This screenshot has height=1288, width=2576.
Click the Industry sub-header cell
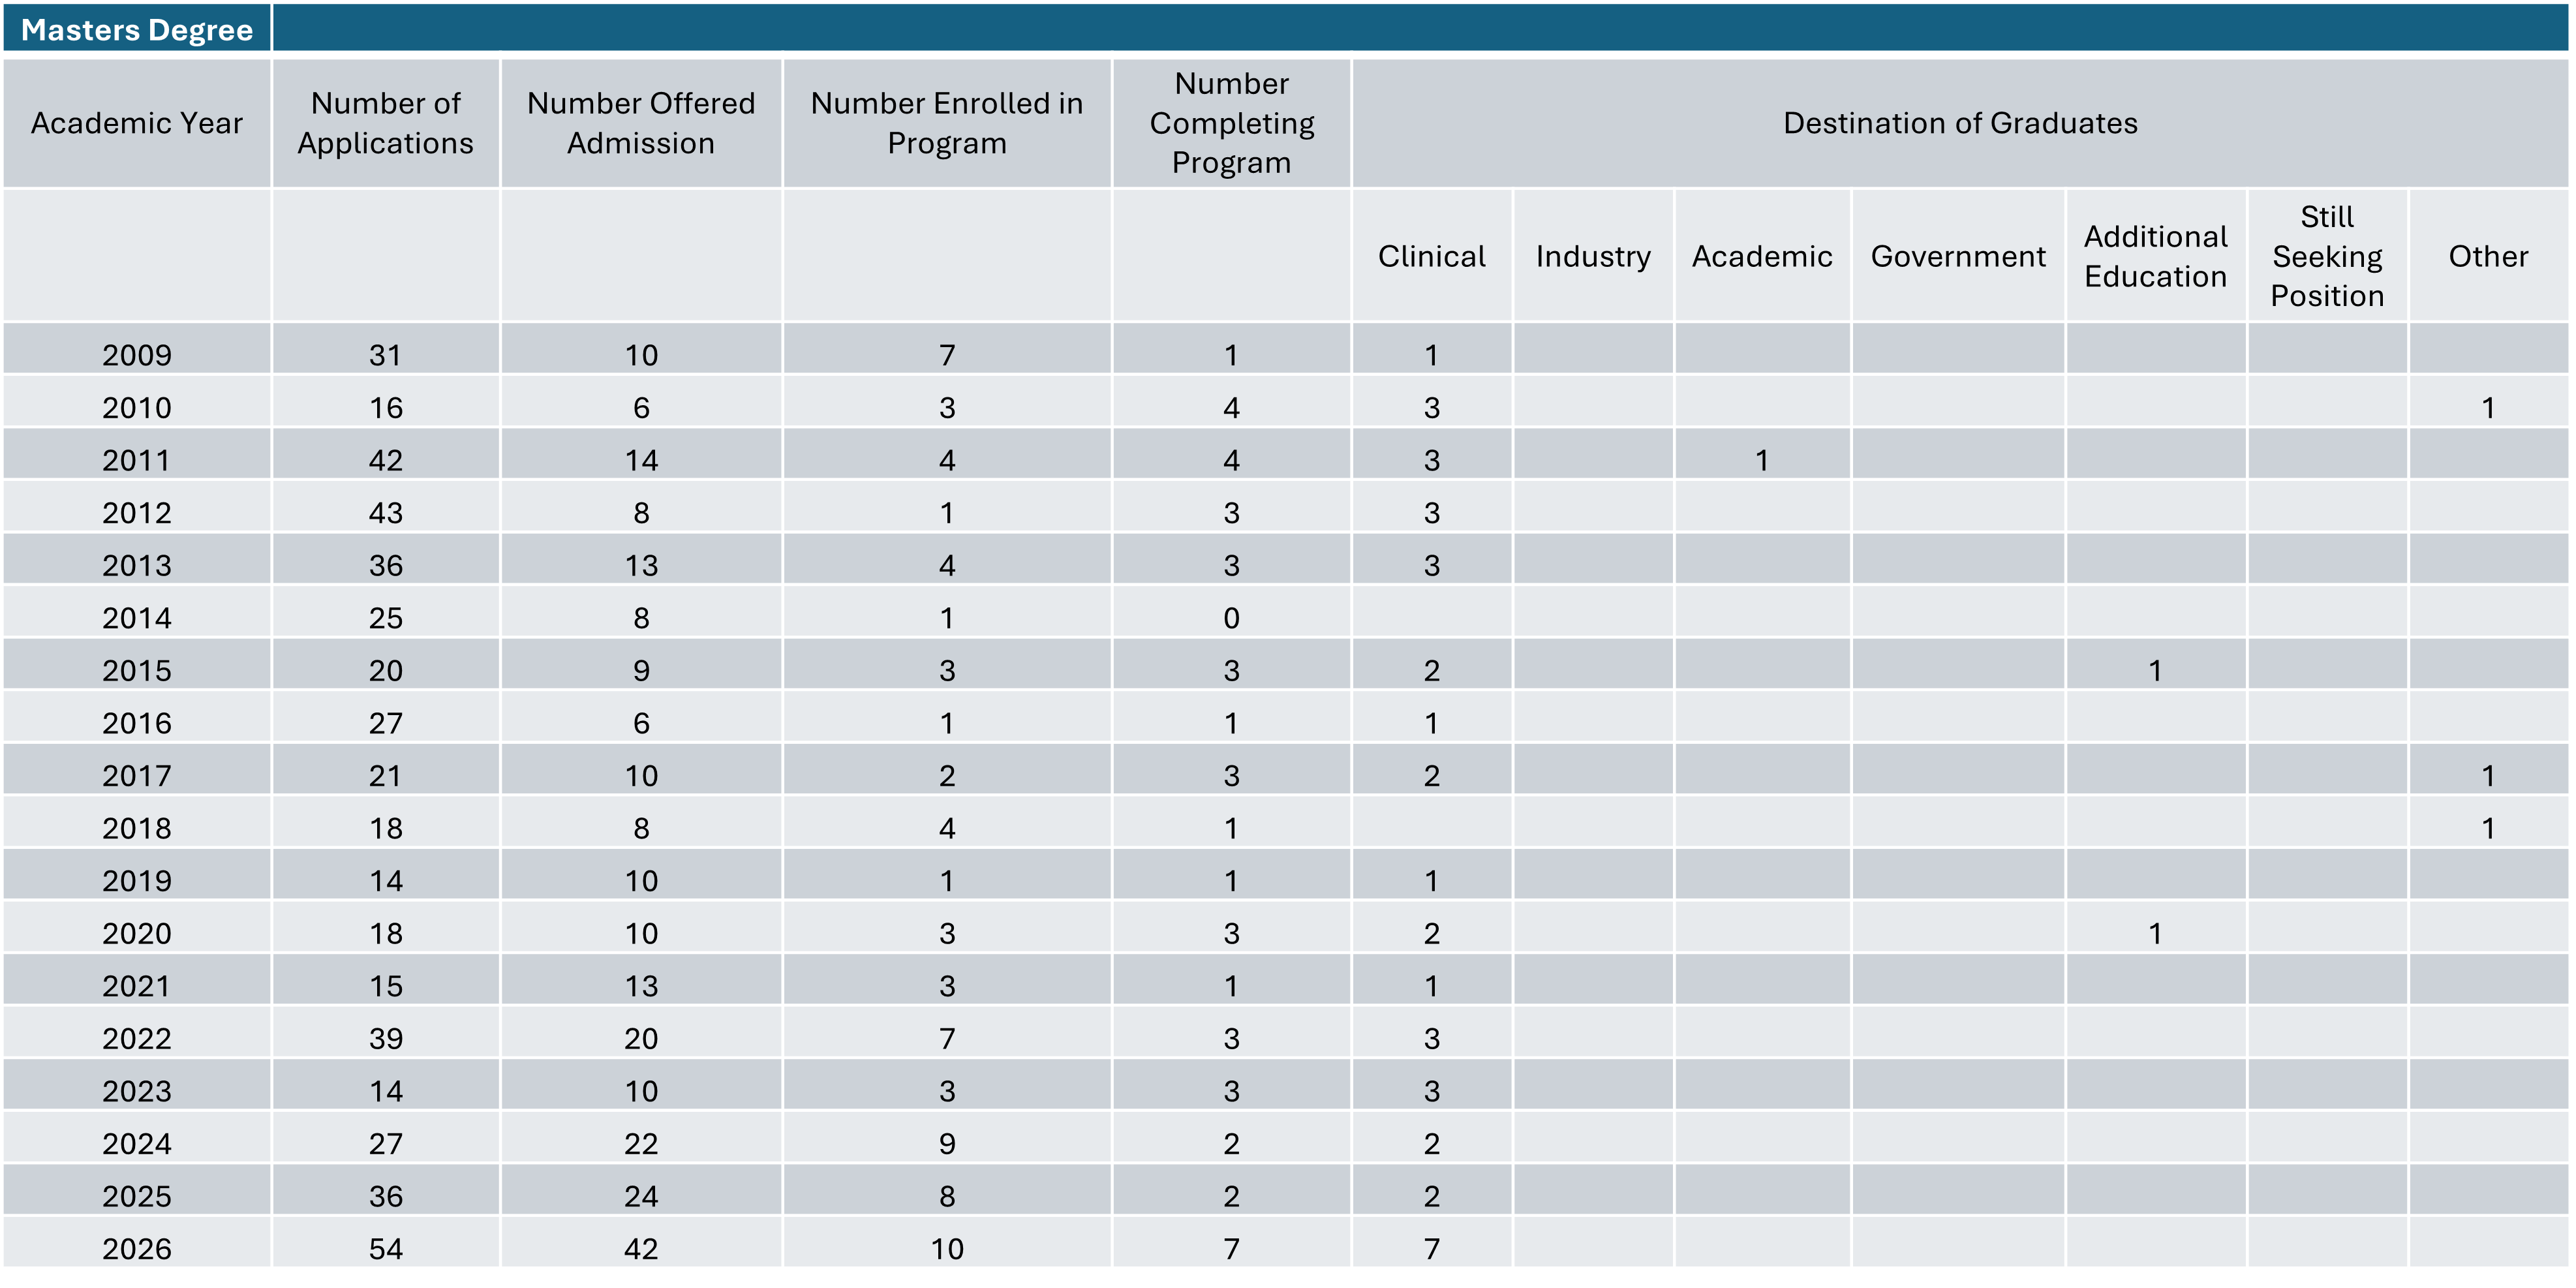(x=1594, y=256)
